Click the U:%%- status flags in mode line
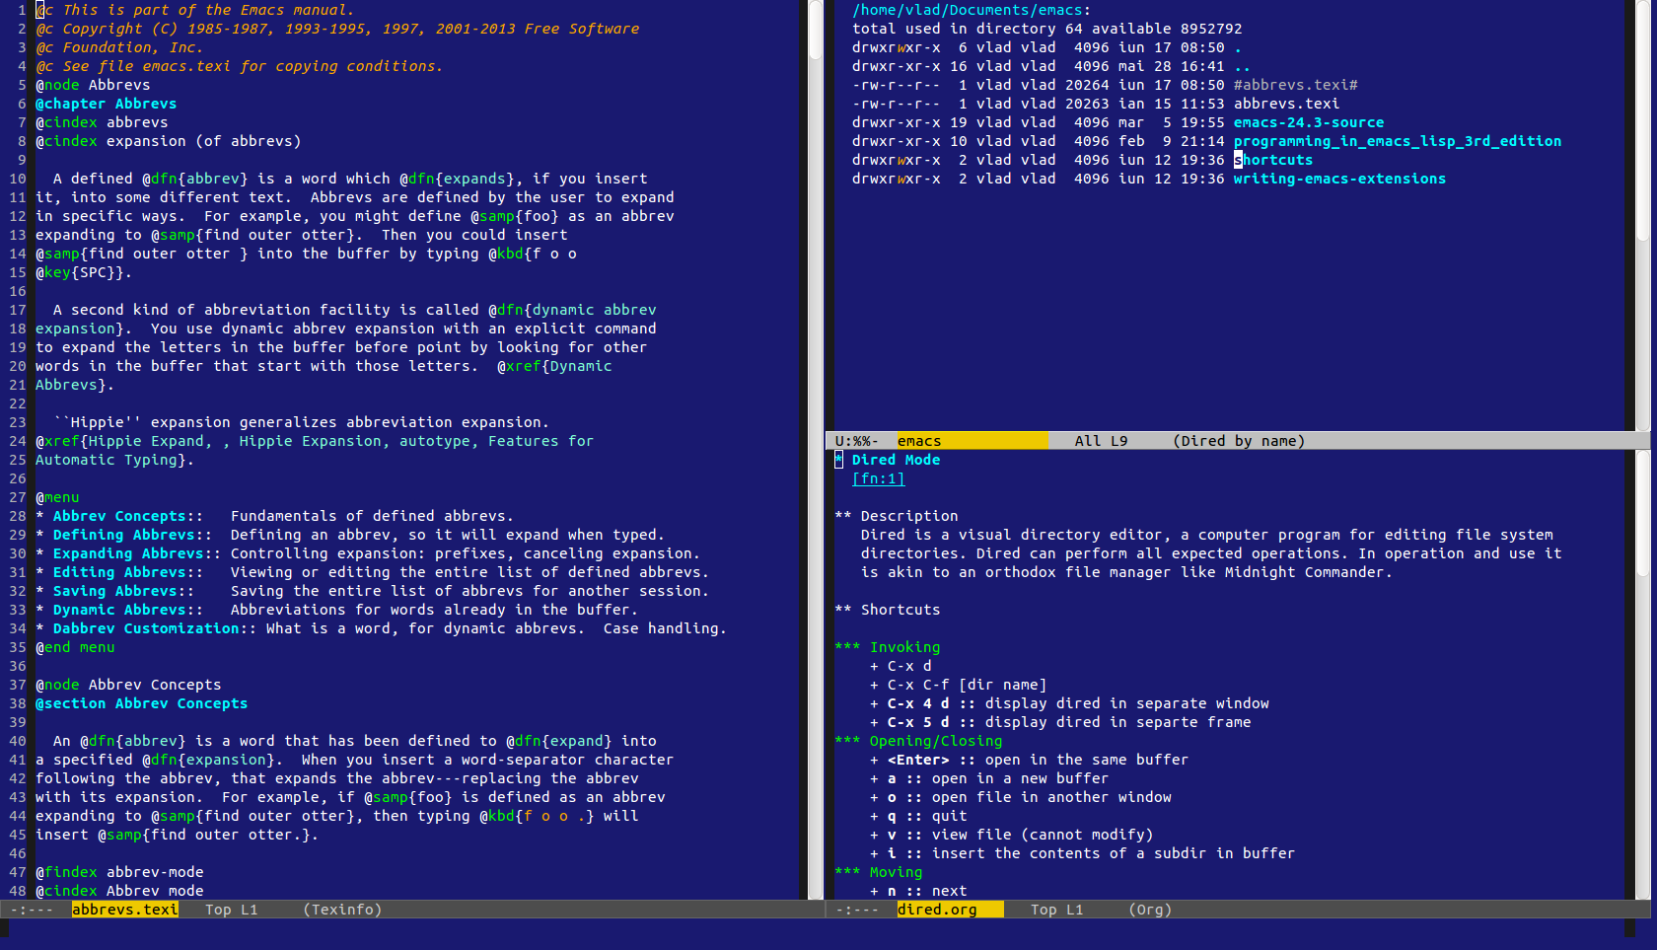The image size is (1657, 950). coord(856,441)
